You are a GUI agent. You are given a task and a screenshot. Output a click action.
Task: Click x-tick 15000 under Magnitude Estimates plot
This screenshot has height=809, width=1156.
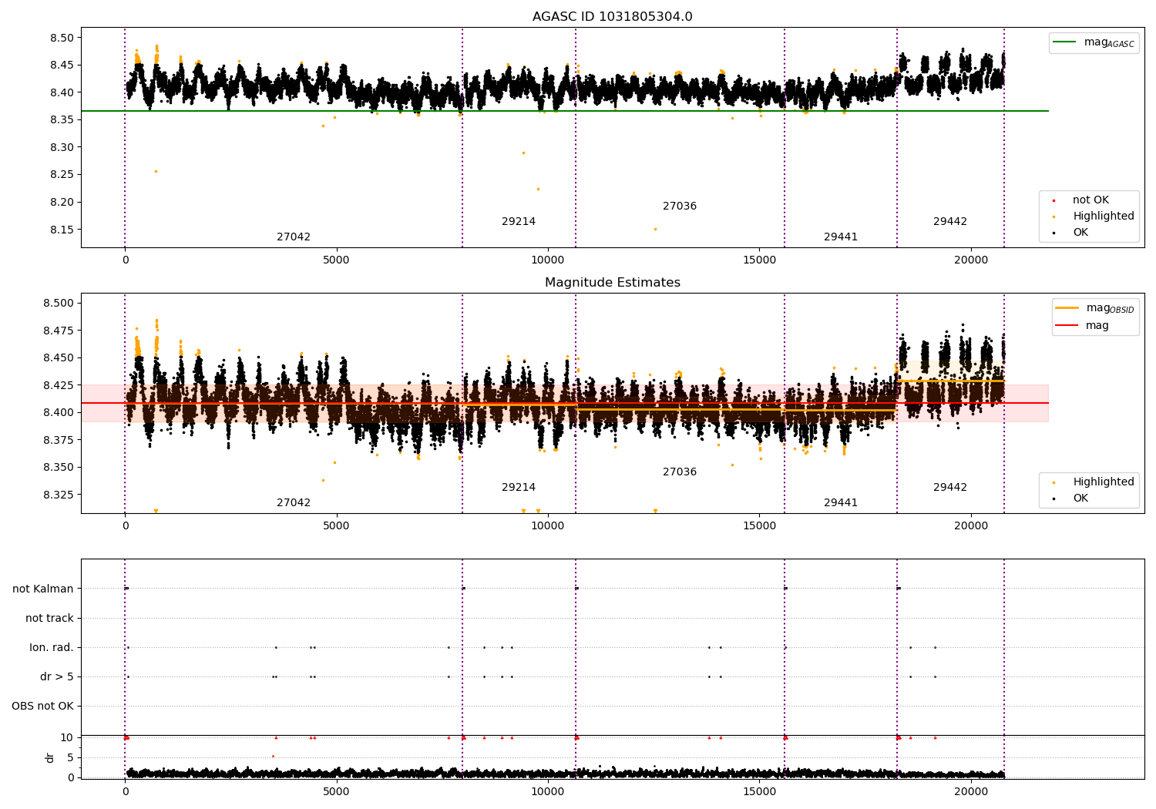click(759, 526)
